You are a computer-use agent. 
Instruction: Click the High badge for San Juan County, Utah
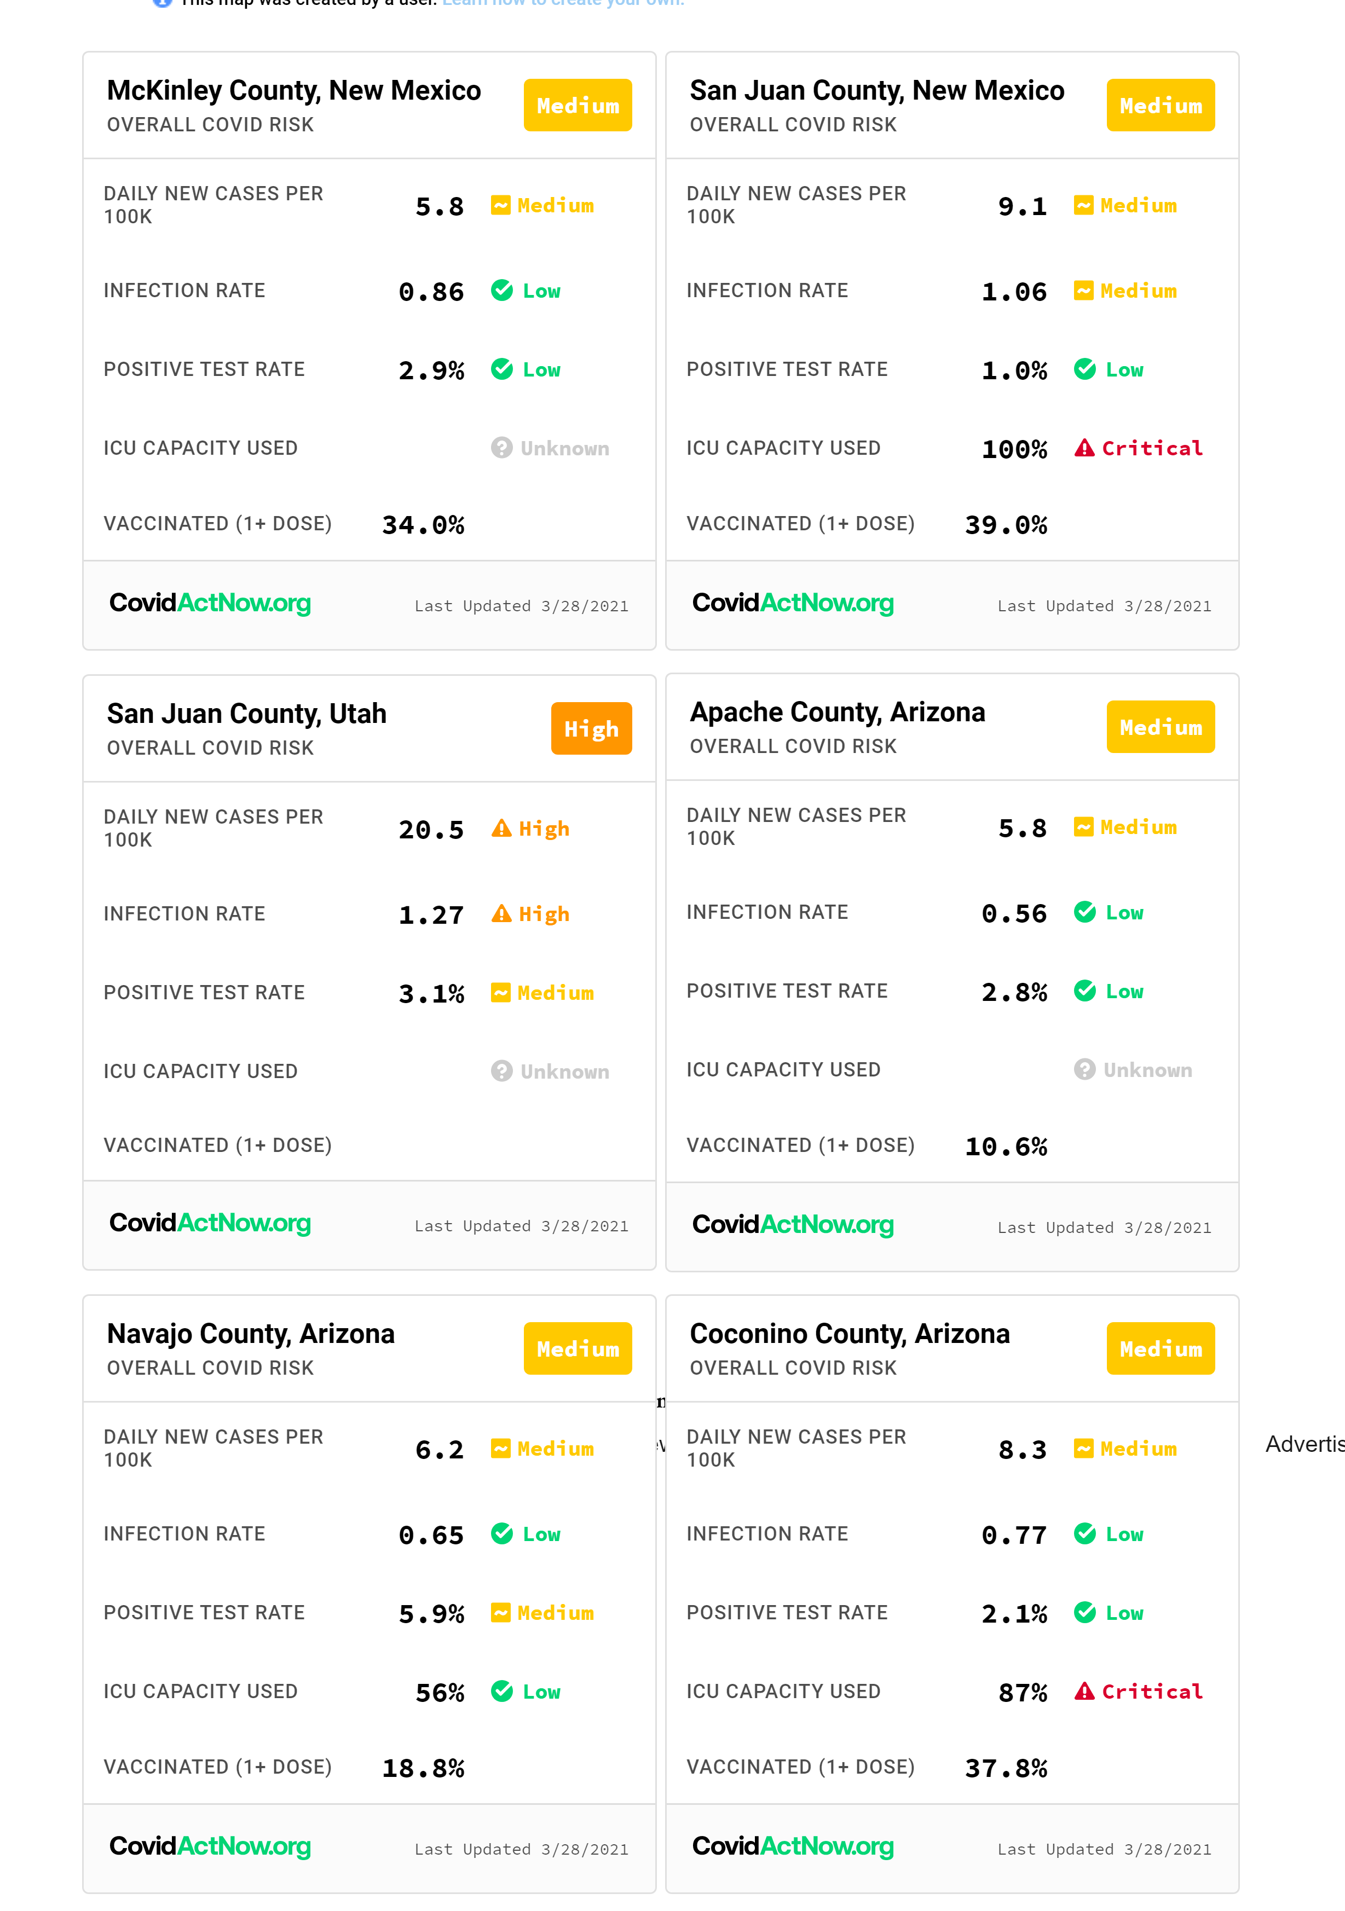[591, 729]
